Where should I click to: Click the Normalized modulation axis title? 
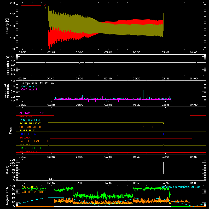point(7,91)
